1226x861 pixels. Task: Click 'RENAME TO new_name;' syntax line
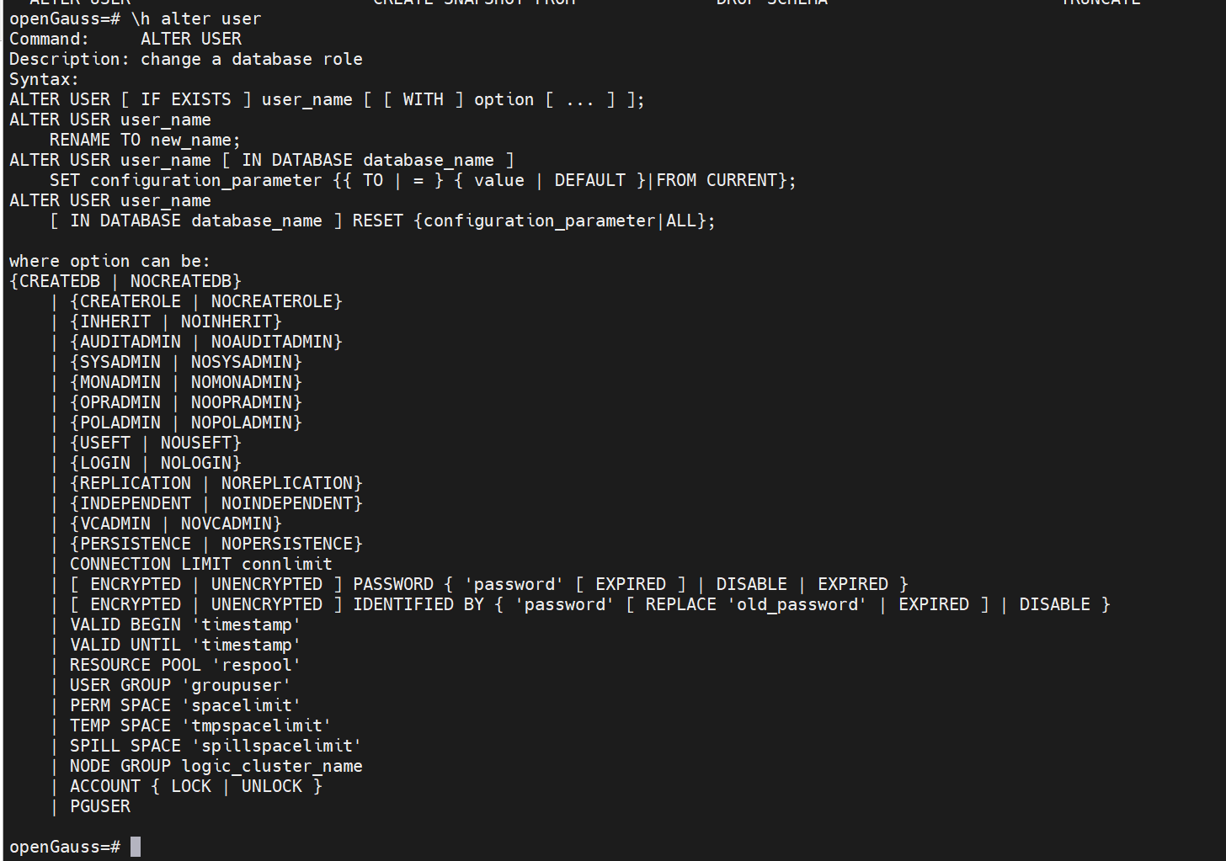tap(145, 140)
